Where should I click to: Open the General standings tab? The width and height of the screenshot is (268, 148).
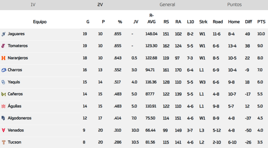click(x=167, y=5)
